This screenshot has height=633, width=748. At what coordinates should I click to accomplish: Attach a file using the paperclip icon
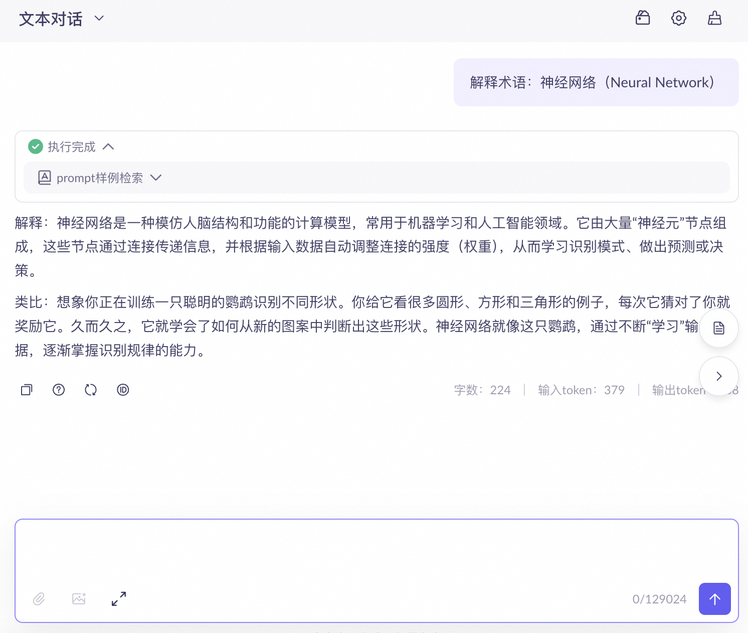click(x=39, y=599)
